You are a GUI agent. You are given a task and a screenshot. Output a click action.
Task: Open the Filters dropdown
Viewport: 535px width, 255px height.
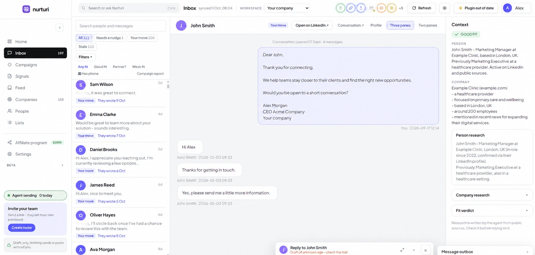pyautogui.click(x=86, y=57)
